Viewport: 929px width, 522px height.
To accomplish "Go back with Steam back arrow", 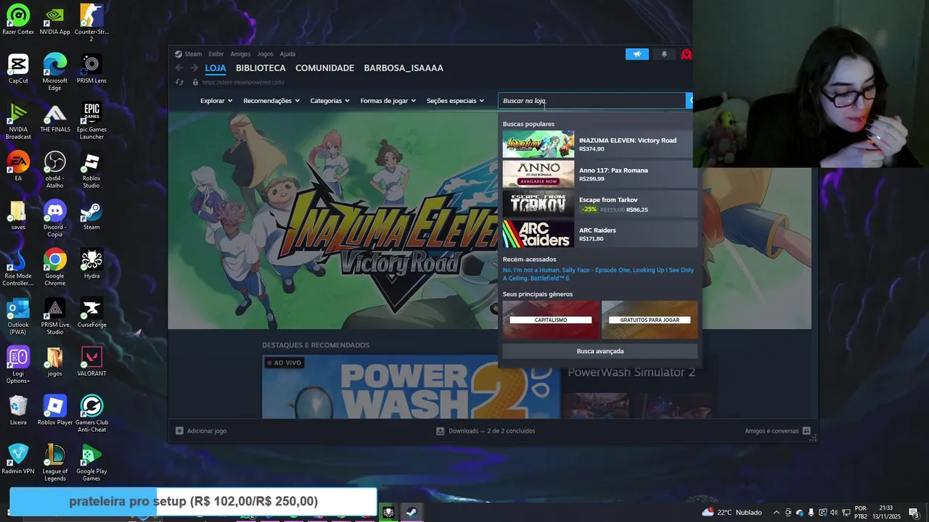I will coord(179,68).
